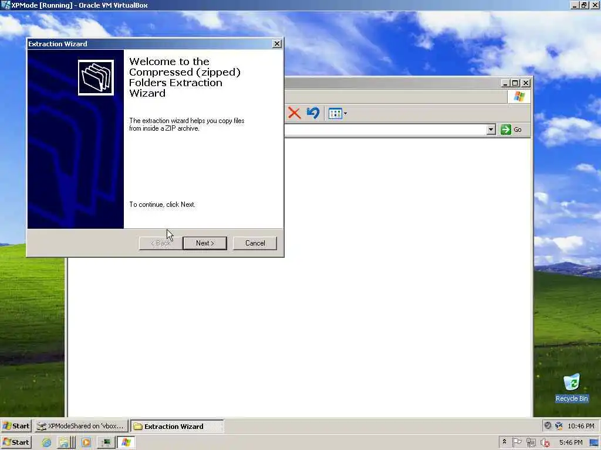Image resolution: width=601 pixels, height=450 pixels.
Task: Click the Next button in Extraction Wizard
Action: [205, 243]
